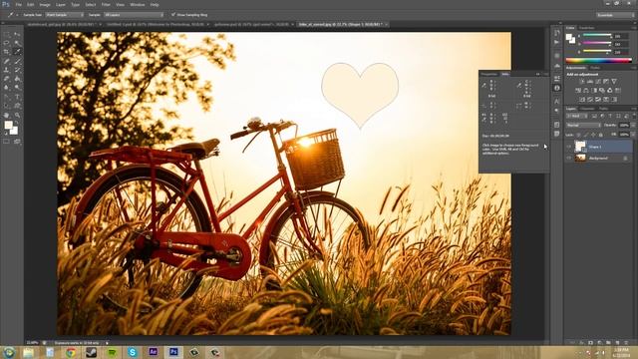638x359 pixels.
Task: Select the Crop tool
Action: (x=7, y=52)
